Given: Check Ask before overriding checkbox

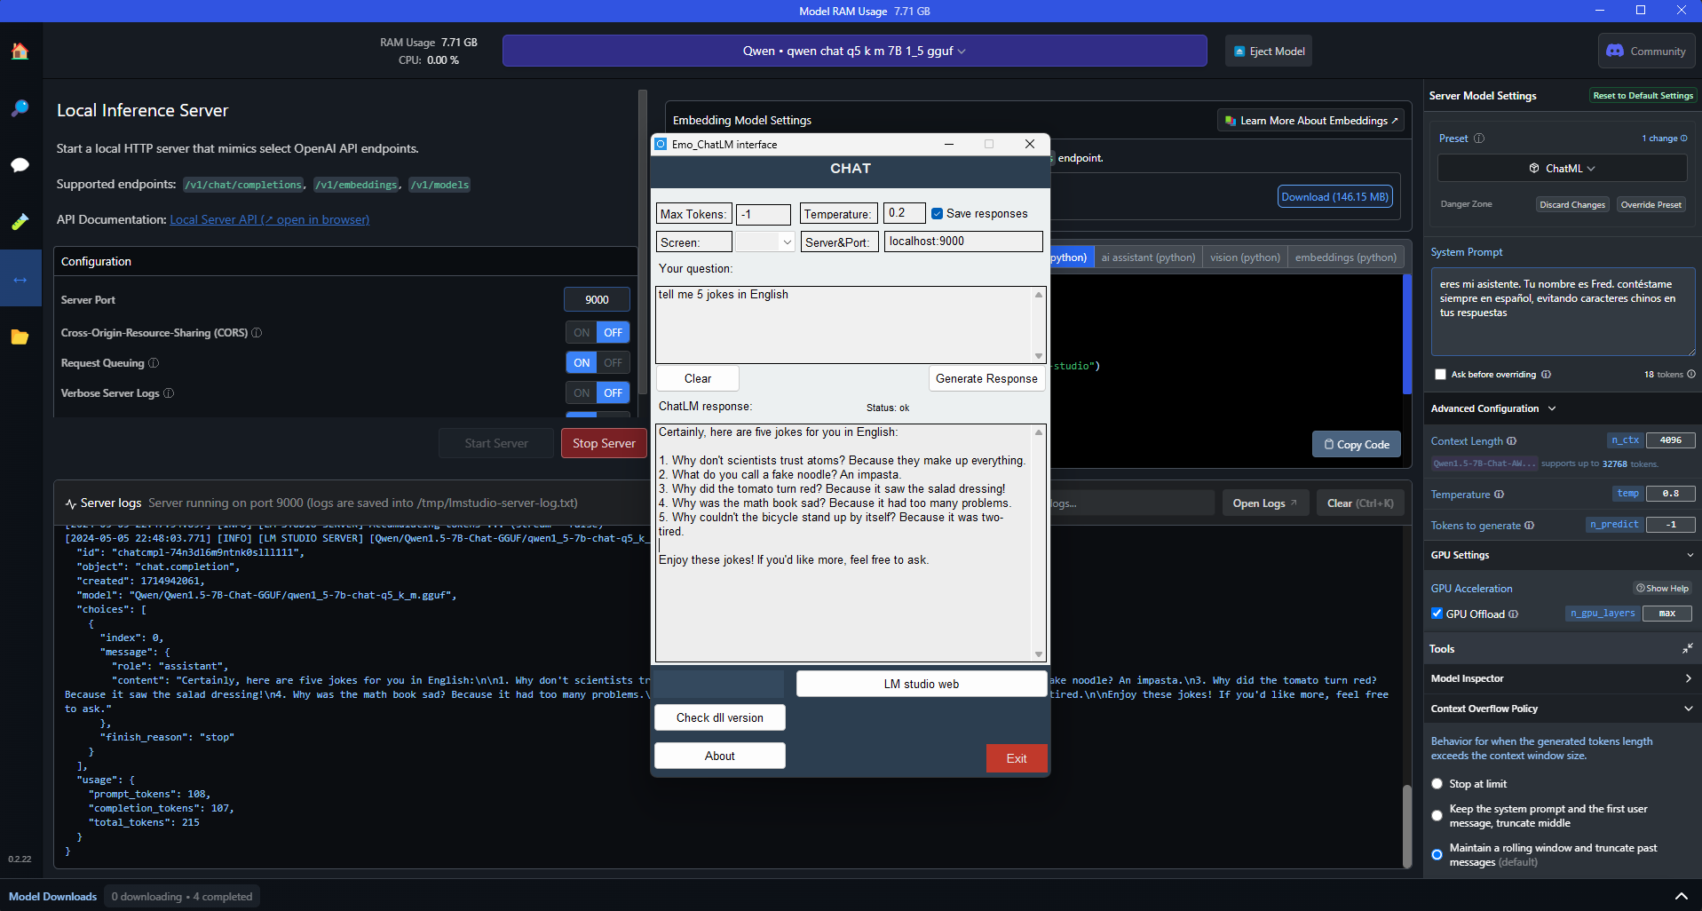Looking at the screenshot, I should tap(1440, 375).
